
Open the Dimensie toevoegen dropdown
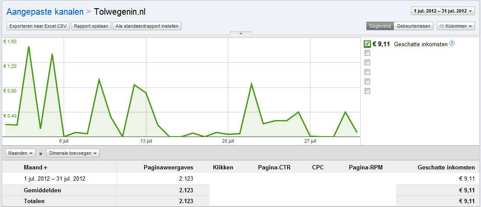click(73, 153)
